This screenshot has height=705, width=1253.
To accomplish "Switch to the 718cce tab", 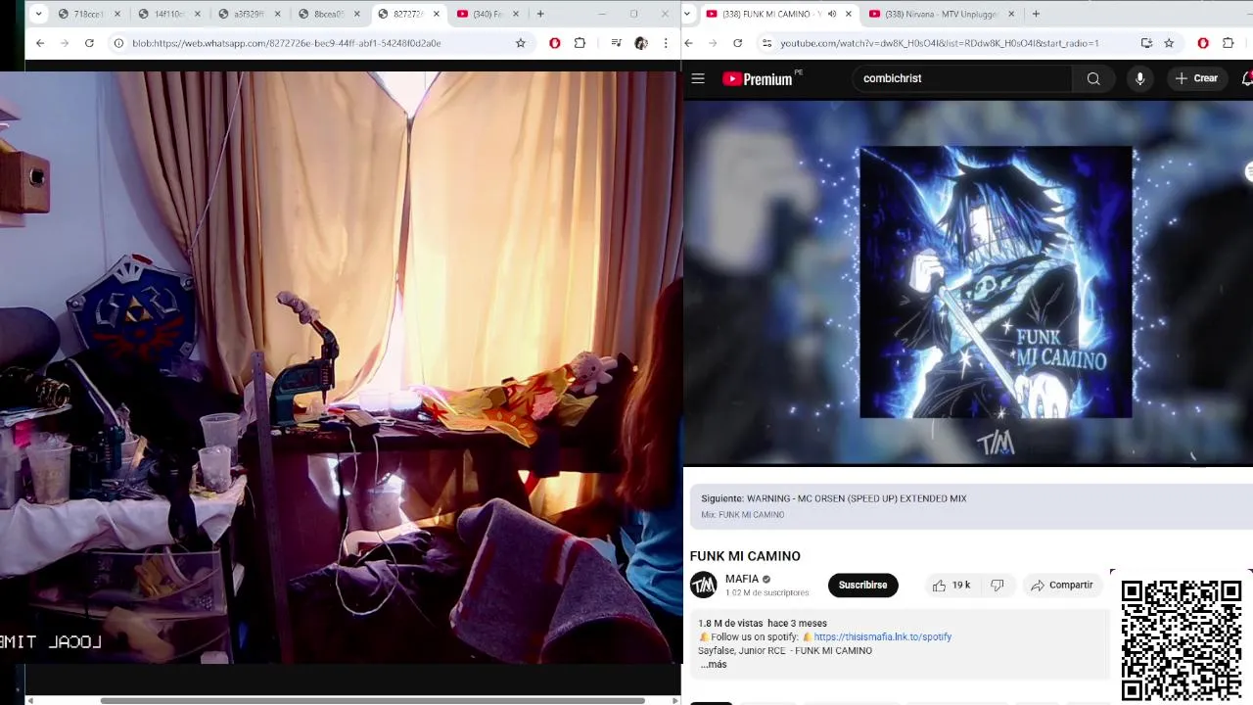I will point(88,14).
